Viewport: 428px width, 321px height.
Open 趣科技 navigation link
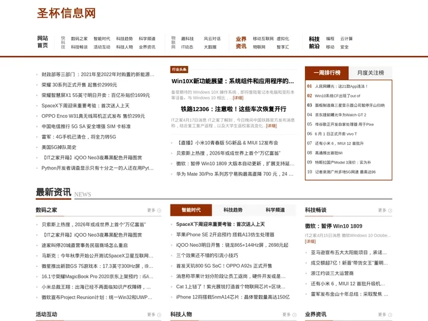coord(187,39)
